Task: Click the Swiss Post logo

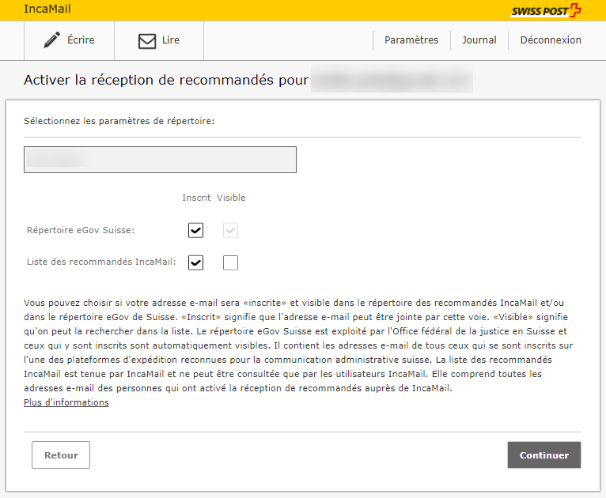Action: pyautogui.click(x=546, y=10)
